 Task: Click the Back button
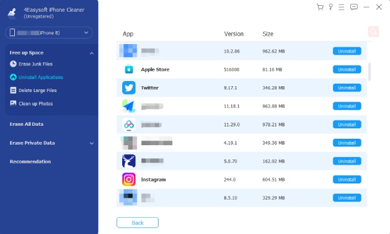coord(137,222)
